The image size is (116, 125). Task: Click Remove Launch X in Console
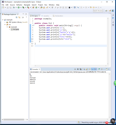[x=78, y=69]
